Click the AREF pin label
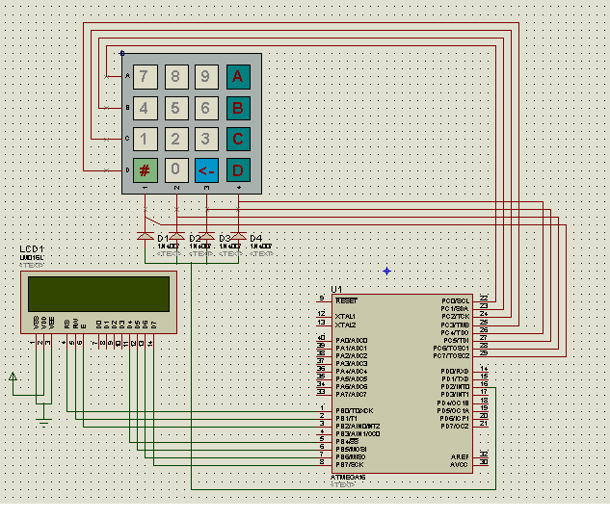 tap(460, 456)
